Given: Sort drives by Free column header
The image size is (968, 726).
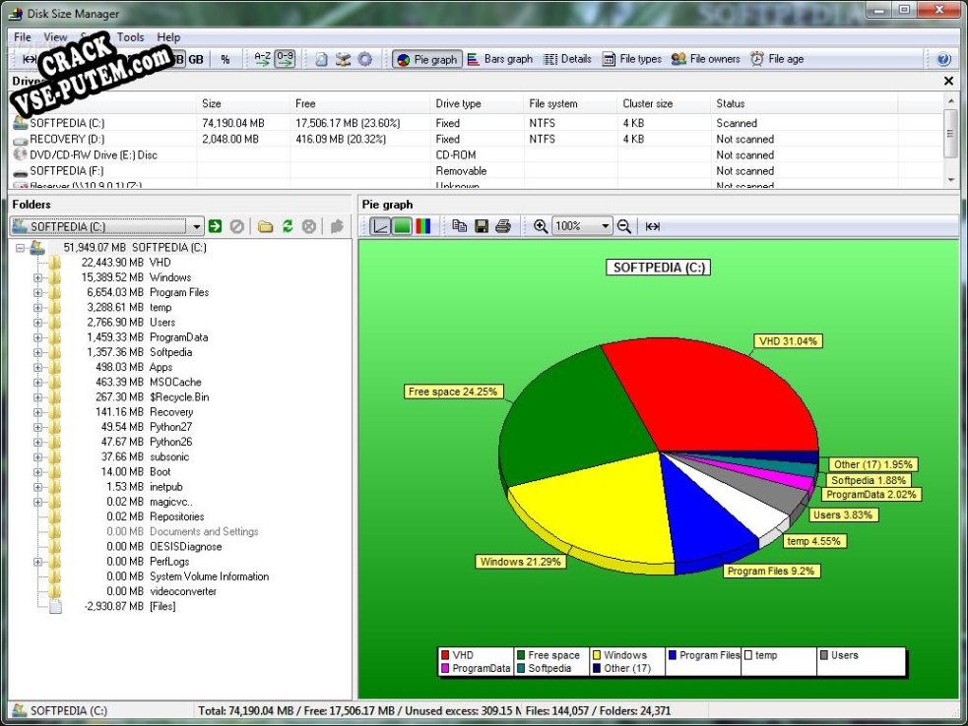Looking at the screenshot, I should click(359, 103).
